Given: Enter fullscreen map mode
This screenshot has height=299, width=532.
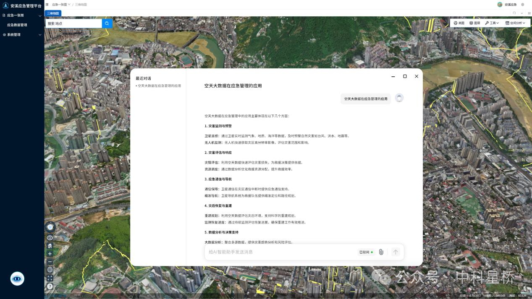Looking at the screenshot, I should (x=50, y=278).
